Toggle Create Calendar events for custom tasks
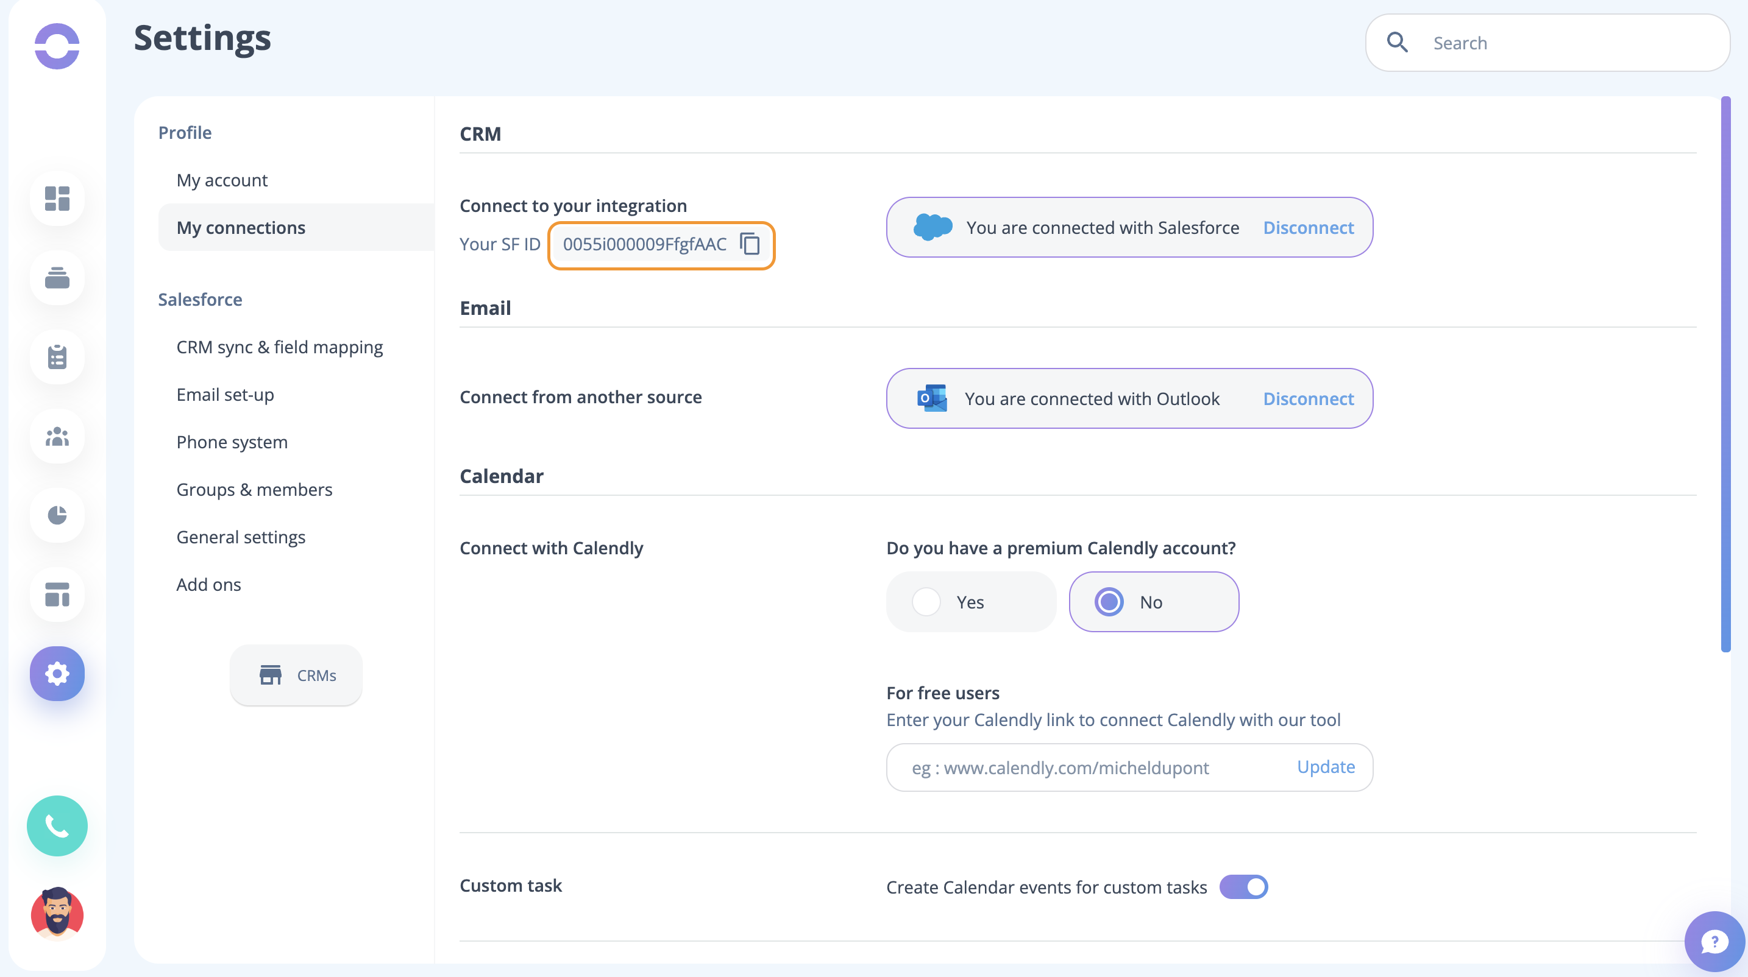 1243,887
